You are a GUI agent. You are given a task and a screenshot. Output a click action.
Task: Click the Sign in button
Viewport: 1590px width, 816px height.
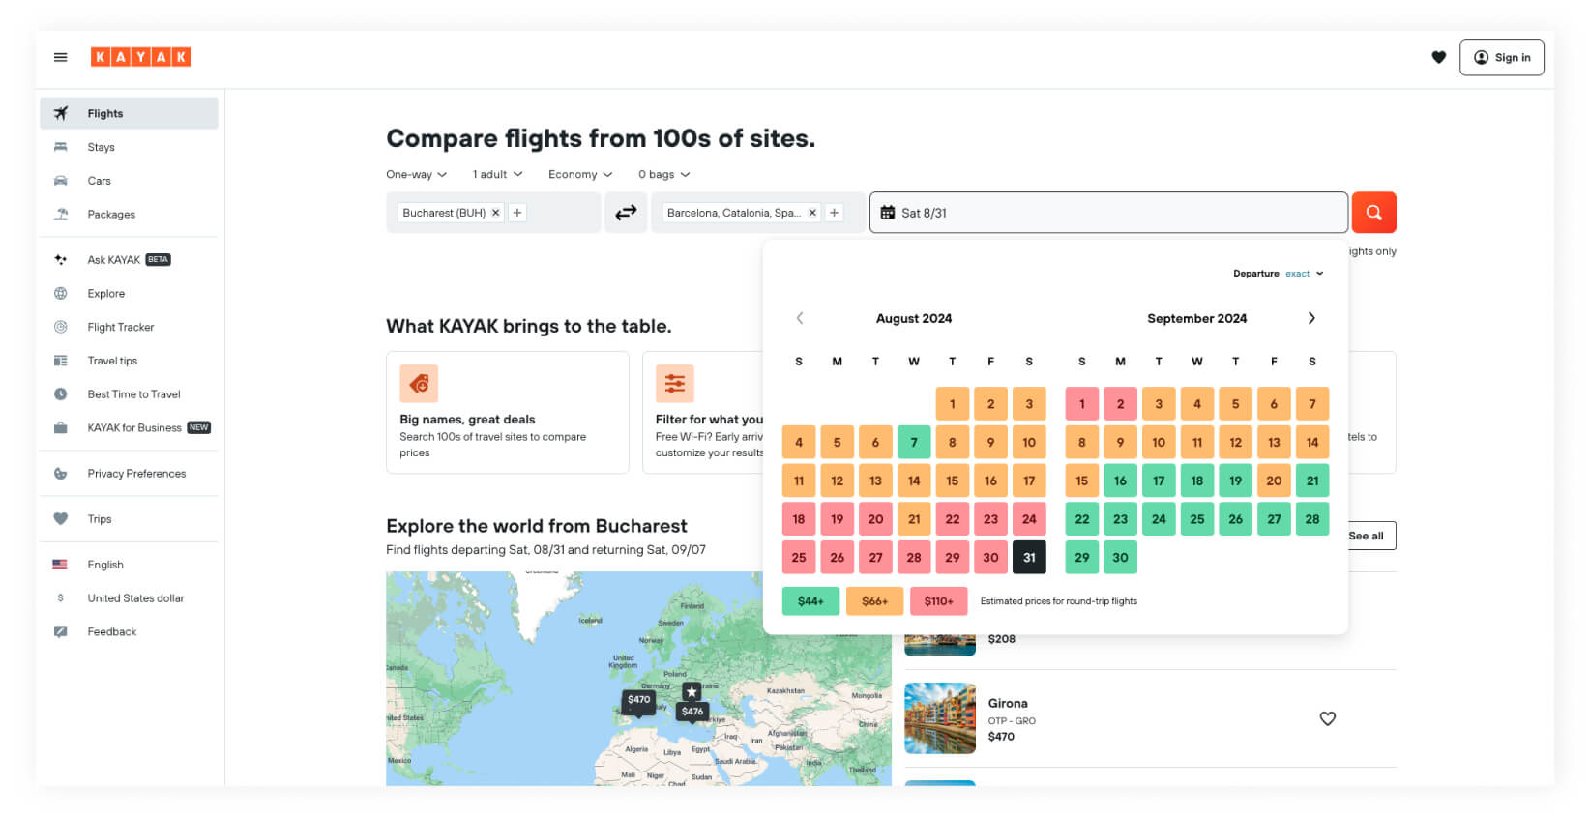pyautogui.click(x=1501, y=57)
